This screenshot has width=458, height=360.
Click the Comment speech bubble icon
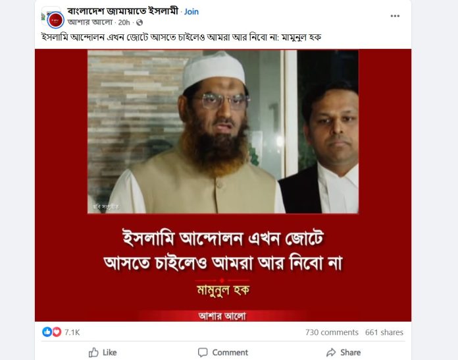coord(203,352)
